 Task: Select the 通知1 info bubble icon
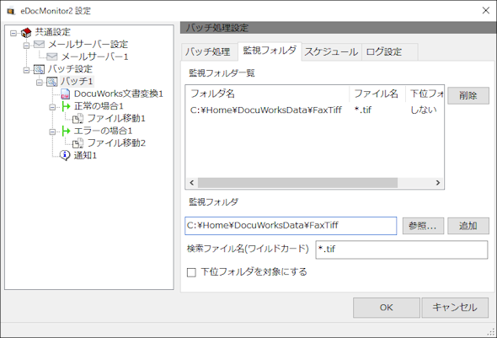(x=65, y=155)
